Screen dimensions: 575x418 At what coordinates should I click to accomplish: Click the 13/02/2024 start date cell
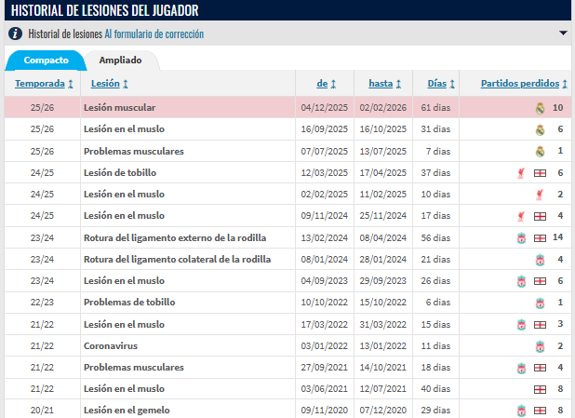325,238
